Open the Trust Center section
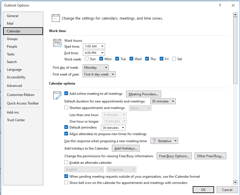 16,120
